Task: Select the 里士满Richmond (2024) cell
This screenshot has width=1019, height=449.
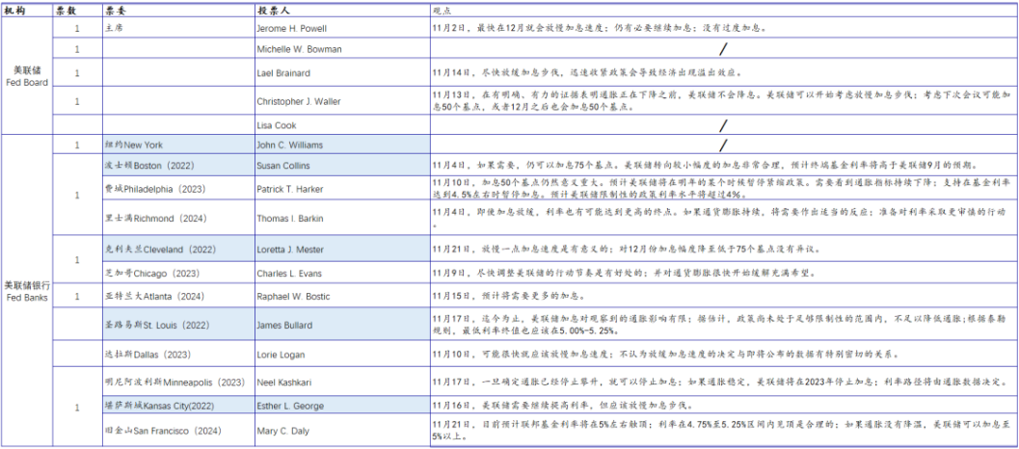Action: tap(178, 219)
